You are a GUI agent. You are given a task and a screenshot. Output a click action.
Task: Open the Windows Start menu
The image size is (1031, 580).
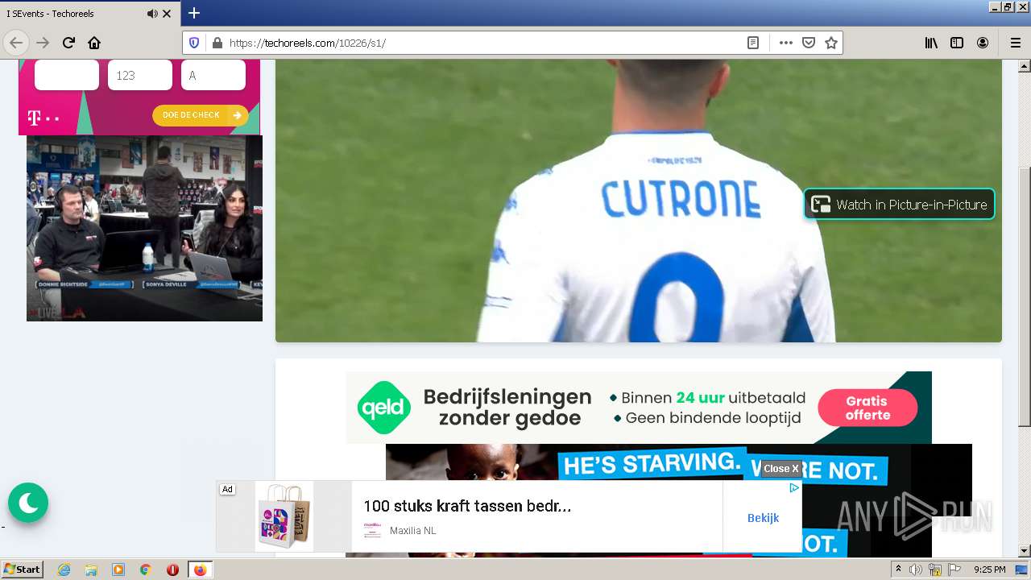(22, 570)
